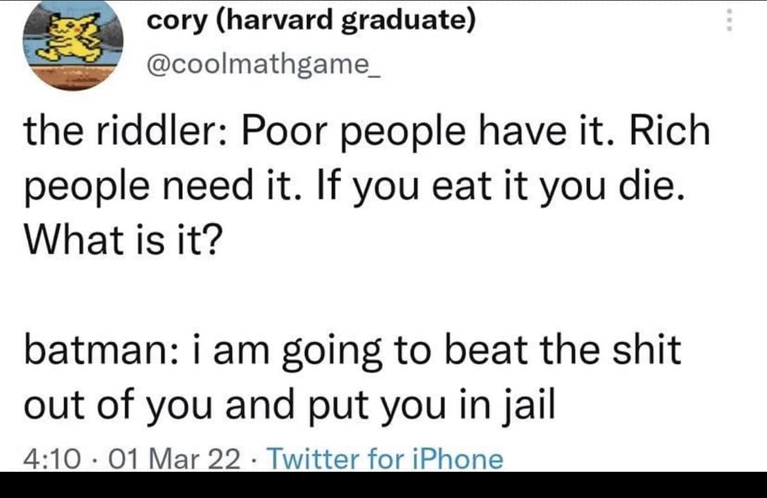Click the 4:10 timestamp
767x498 pixels.
(49, 459)
